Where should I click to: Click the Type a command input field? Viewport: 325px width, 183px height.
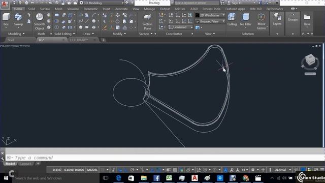pos(165,158)
